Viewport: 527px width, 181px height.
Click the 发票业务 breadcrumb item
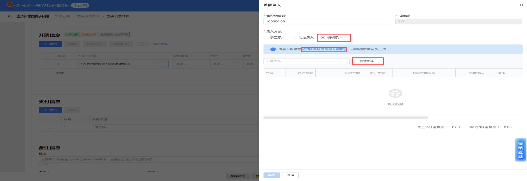click(62, 16)
